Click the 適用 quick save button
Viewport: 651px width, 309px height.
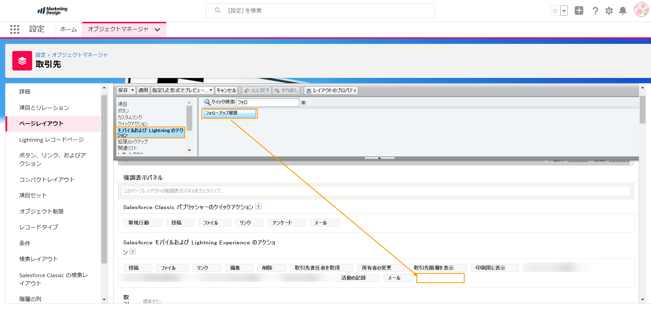tap(143, 90)
